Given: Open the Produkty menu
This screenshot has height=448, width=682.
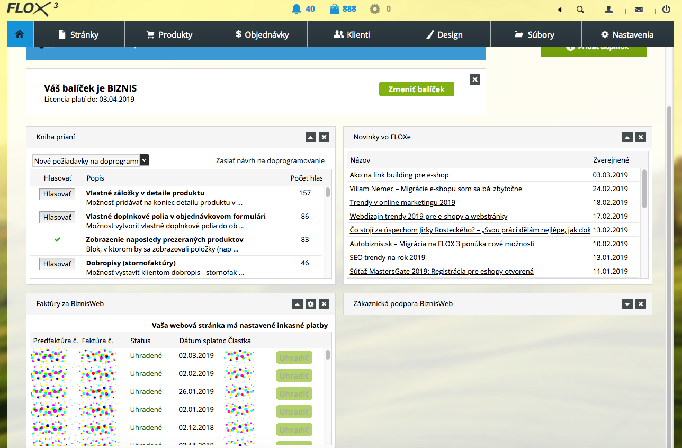Looking at the screenshot, I should point(170,34).
